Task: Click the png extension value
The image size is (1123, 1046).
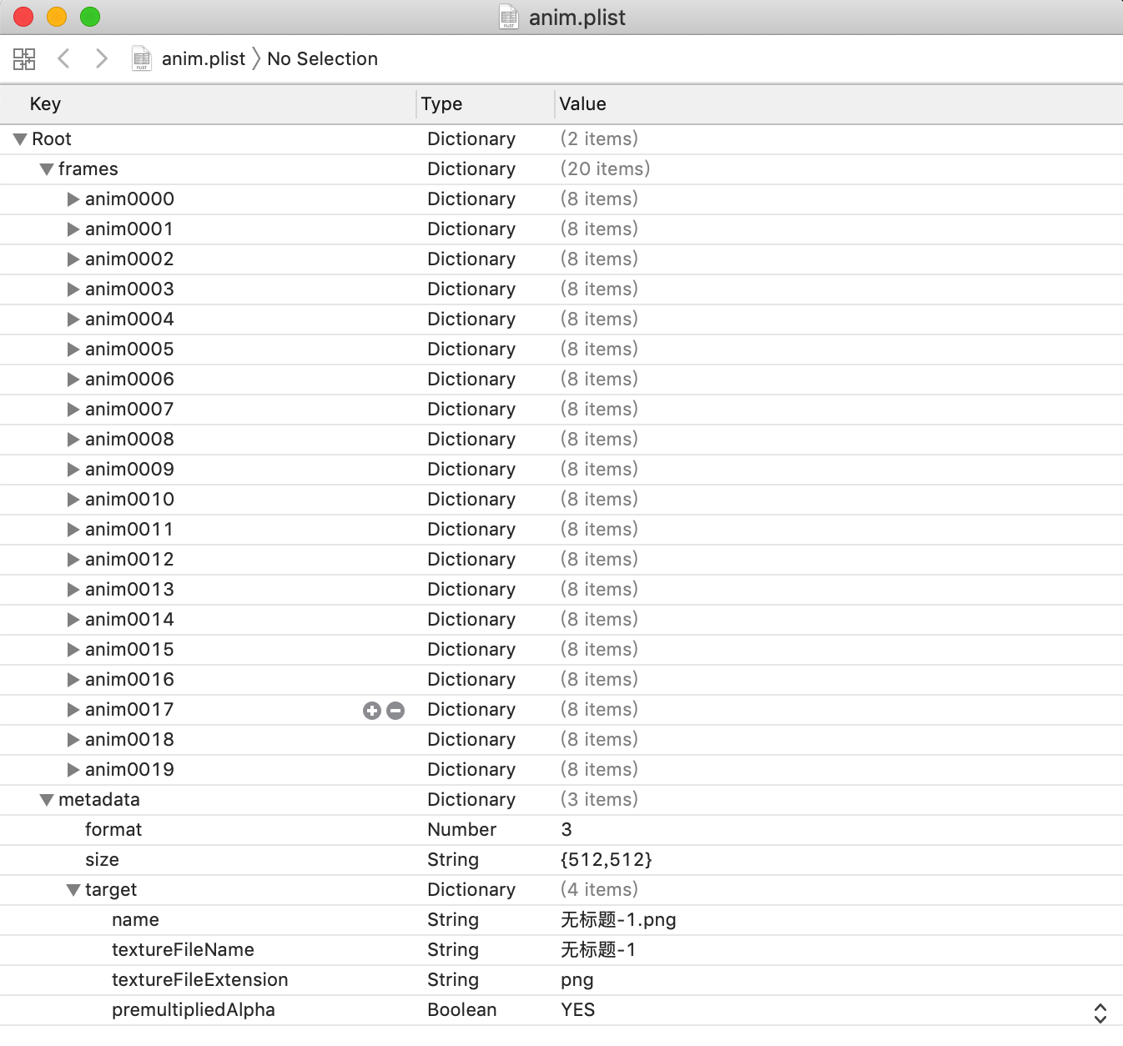Action: coord(577,980)
